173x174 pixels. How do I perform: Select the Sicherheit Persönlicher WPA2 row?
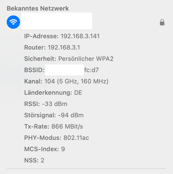pos(69,59)
